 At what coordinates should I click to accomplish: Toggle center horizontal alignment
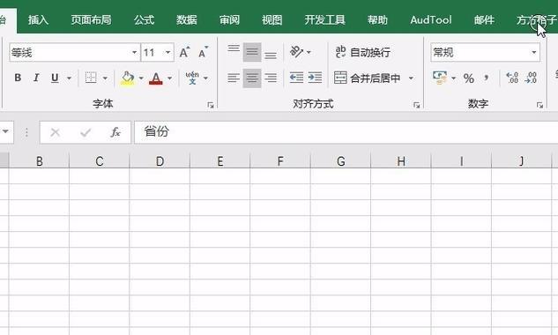(x=252, y=78)
